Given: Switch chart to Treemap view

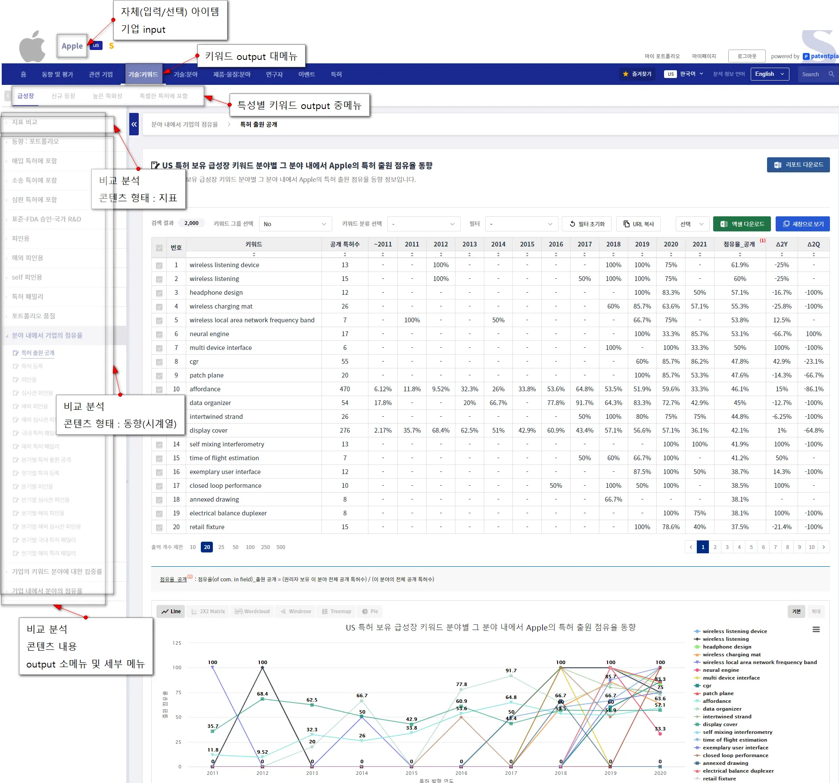Looking at the screenshot, I should click(337, 611).
